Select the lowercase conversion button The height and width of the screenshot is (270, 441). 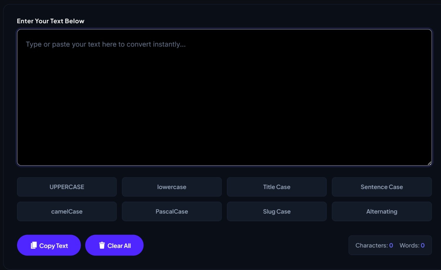click(172, 187)
